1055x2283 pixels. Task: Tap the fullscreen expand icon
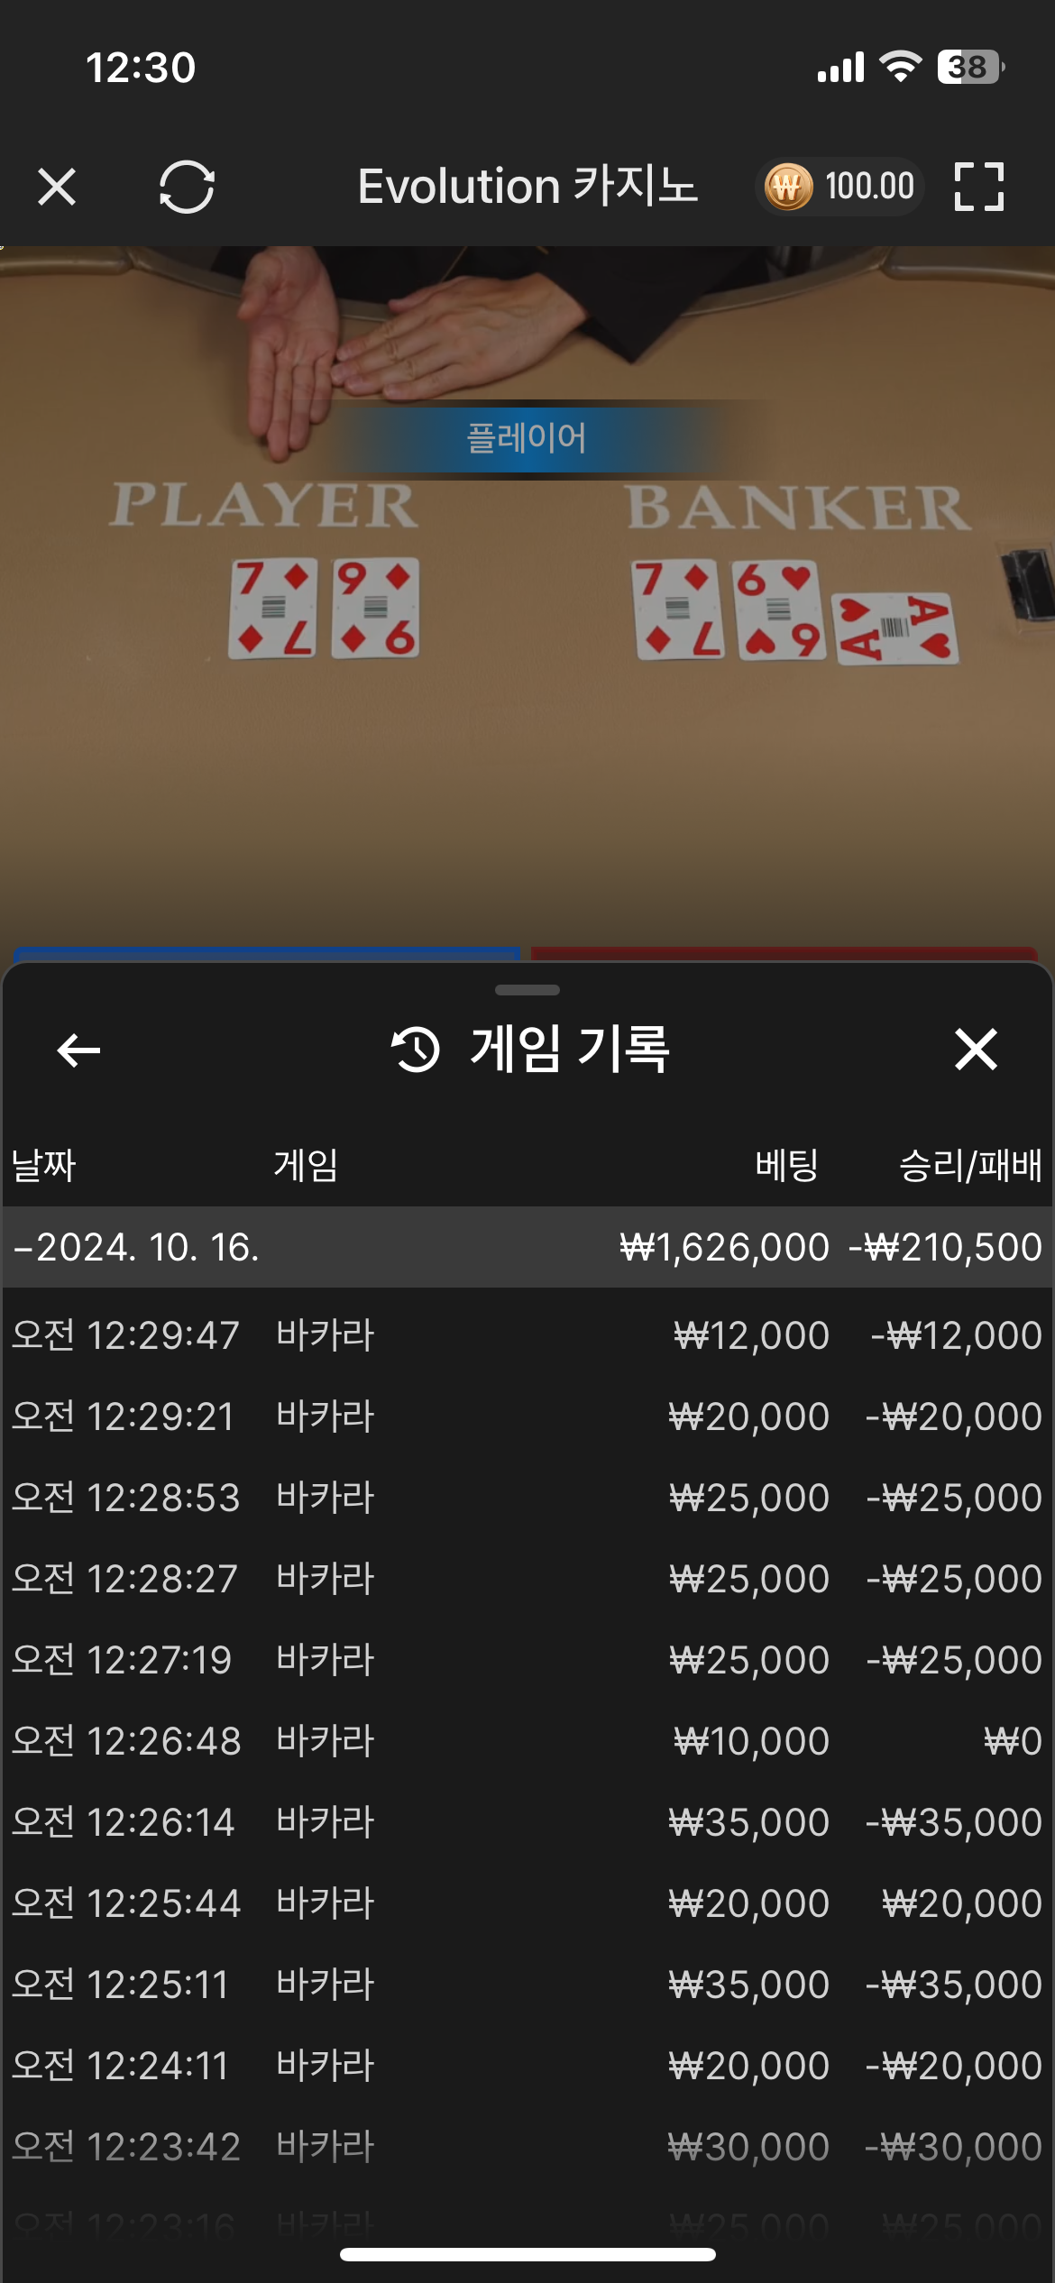979,187
